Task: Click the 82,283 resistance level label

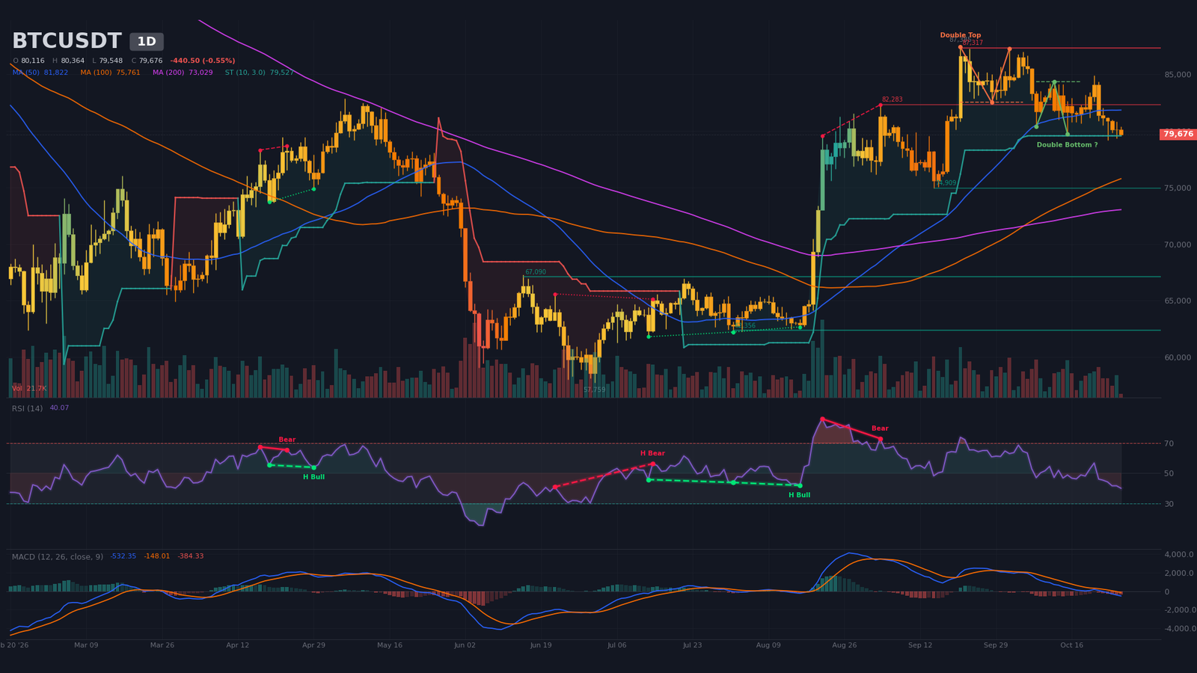Action: point(892,99)
